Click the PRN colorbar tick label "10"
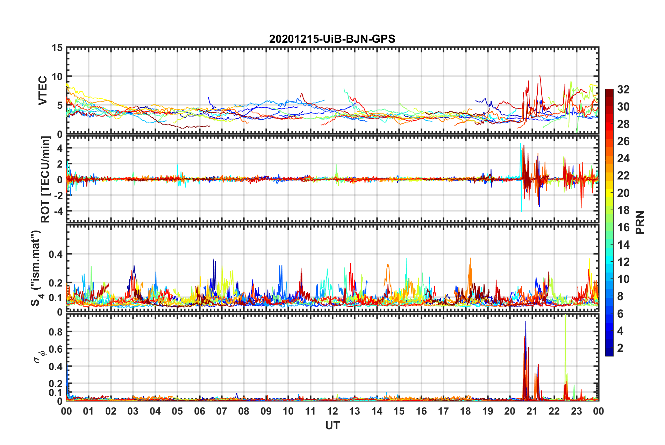Image resolution: width=665 pixels, height=445 pixels. [x=623, y=279]
